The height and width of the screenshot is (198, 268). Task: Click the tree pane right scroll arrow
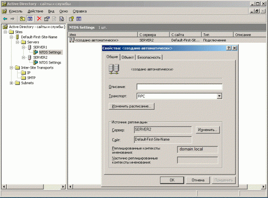tap(63, 187)
